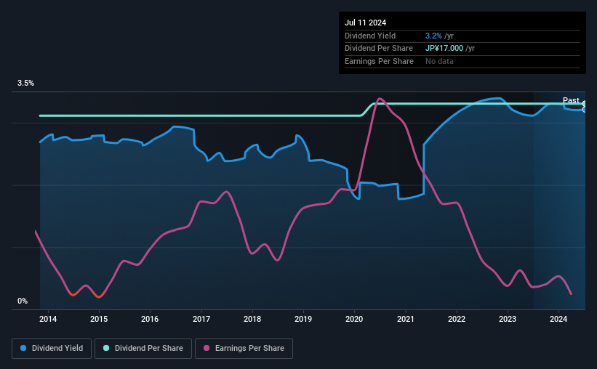Click the 3.5% y-axis label
Image resolution: width=597 pixels, height=369 pixels.
pyautogui.click(x=25, y=84)
